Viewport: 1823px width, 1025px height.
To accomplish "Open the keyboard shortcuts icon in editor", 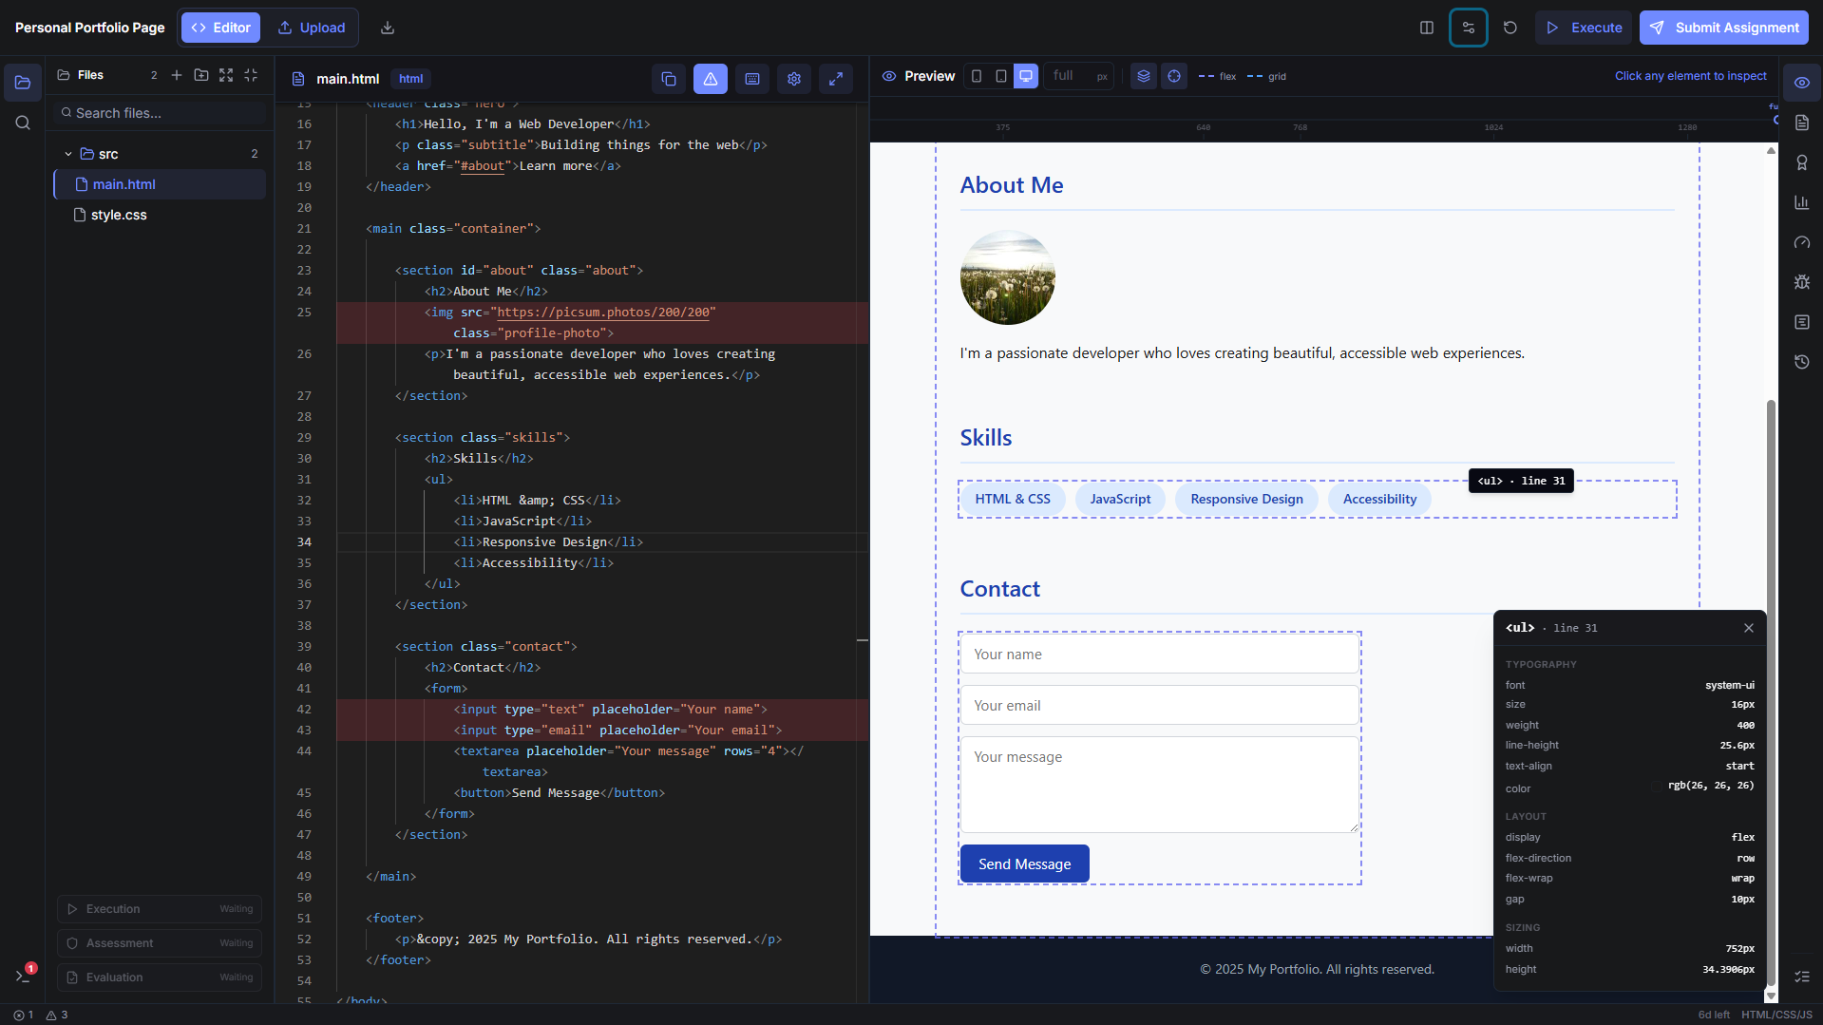I will pyautogui.click(x=752, y=79).
